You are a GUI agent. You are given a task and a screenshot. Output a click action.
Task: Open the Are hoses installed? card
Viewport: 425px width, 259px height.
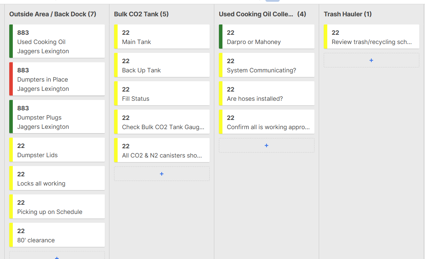tap(267, 94)
